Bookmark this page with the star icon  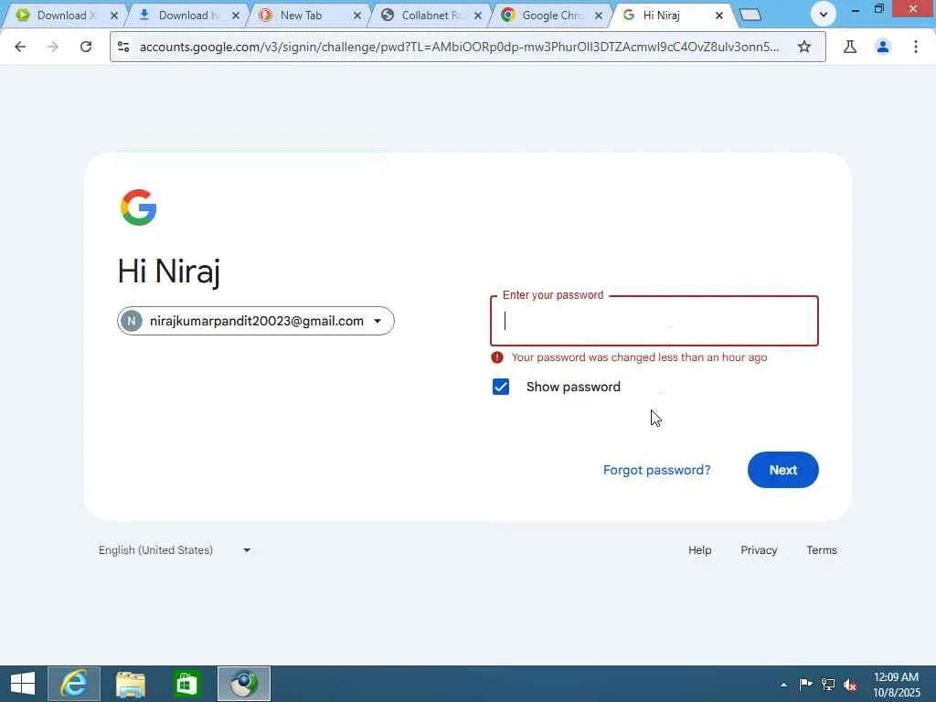(804, 47)
